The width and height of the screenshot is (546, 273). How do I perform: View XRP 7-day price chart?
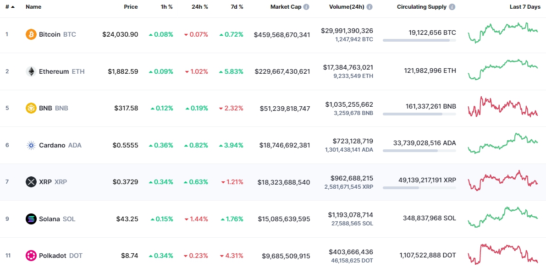(x=503, y=180)
